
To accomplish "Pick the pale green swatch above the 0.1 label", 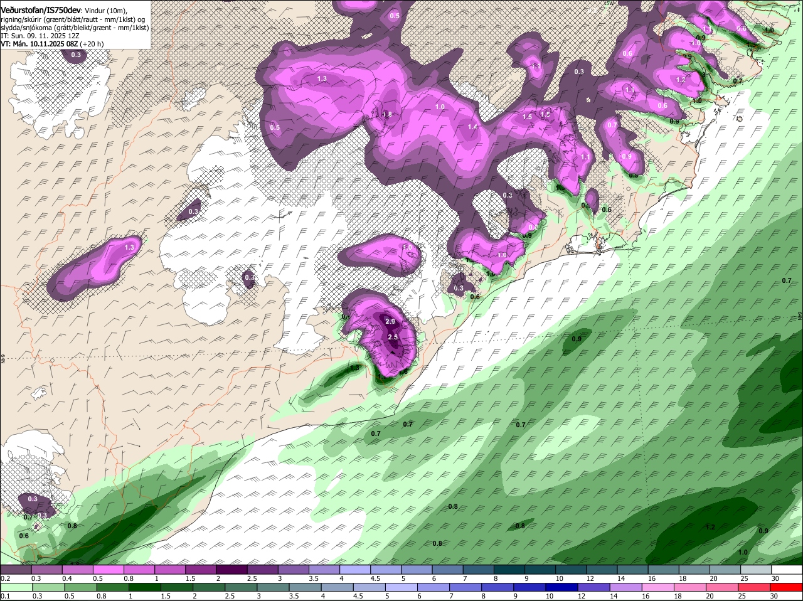I will (16, 587).
